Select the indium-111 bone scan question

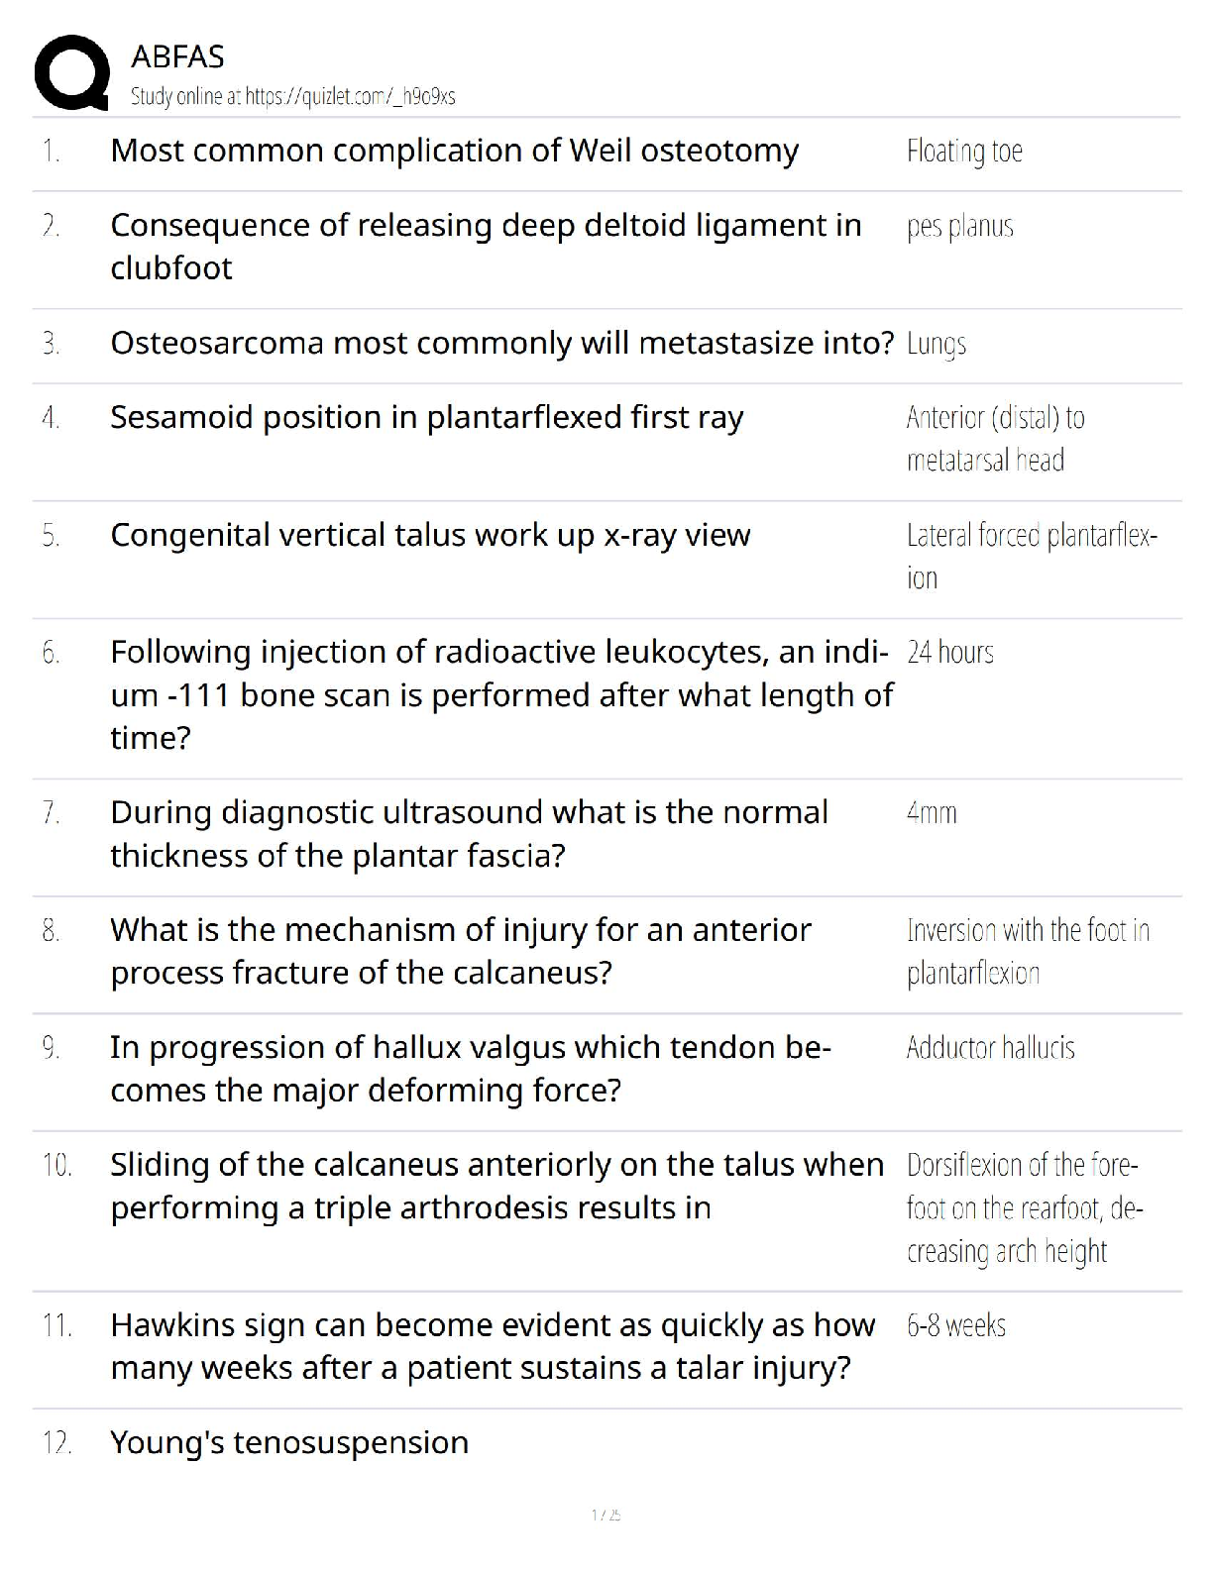501,694
